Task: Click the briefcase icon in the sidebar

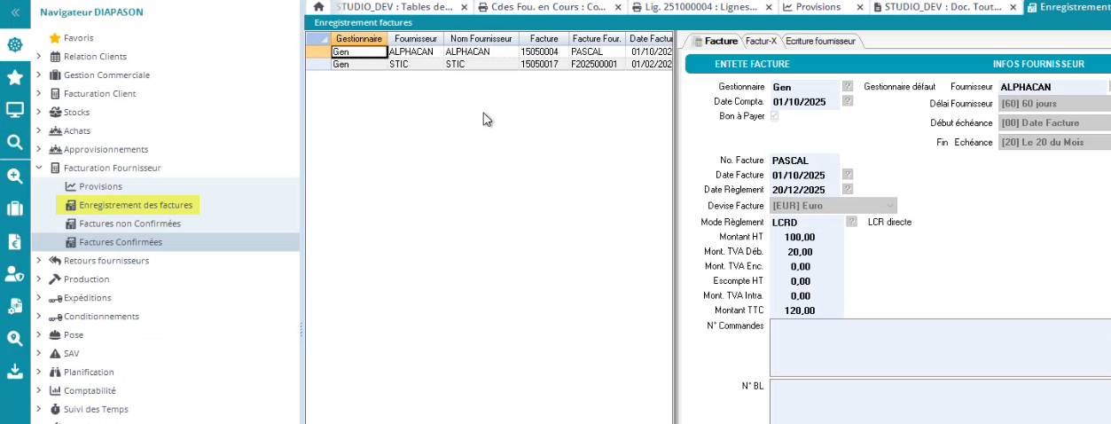Action: (x=15, y=208)
